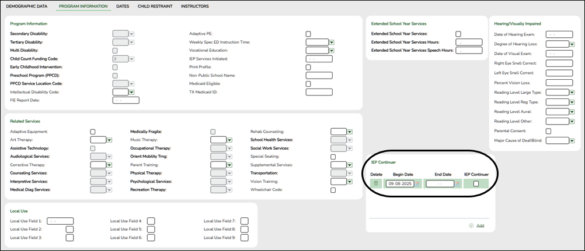Open the Intellectual Disability Code dropdown

[131, 92]
